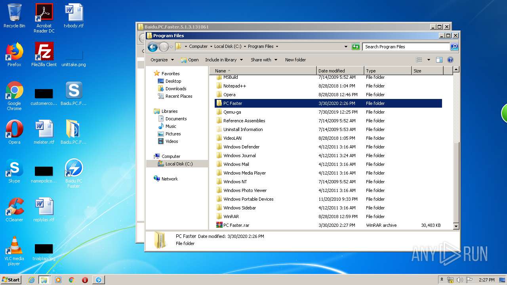Viewport: 507px width, 285px height.
Task: Open the Recycle Bin desktop icon
Action: [x=14, y=16]
